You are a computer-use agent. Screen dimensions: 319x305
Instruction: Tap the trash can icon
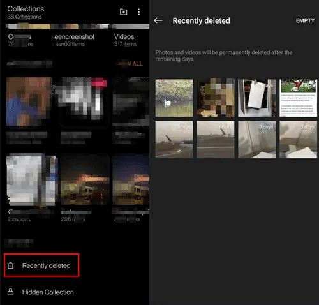coord(10,265)
